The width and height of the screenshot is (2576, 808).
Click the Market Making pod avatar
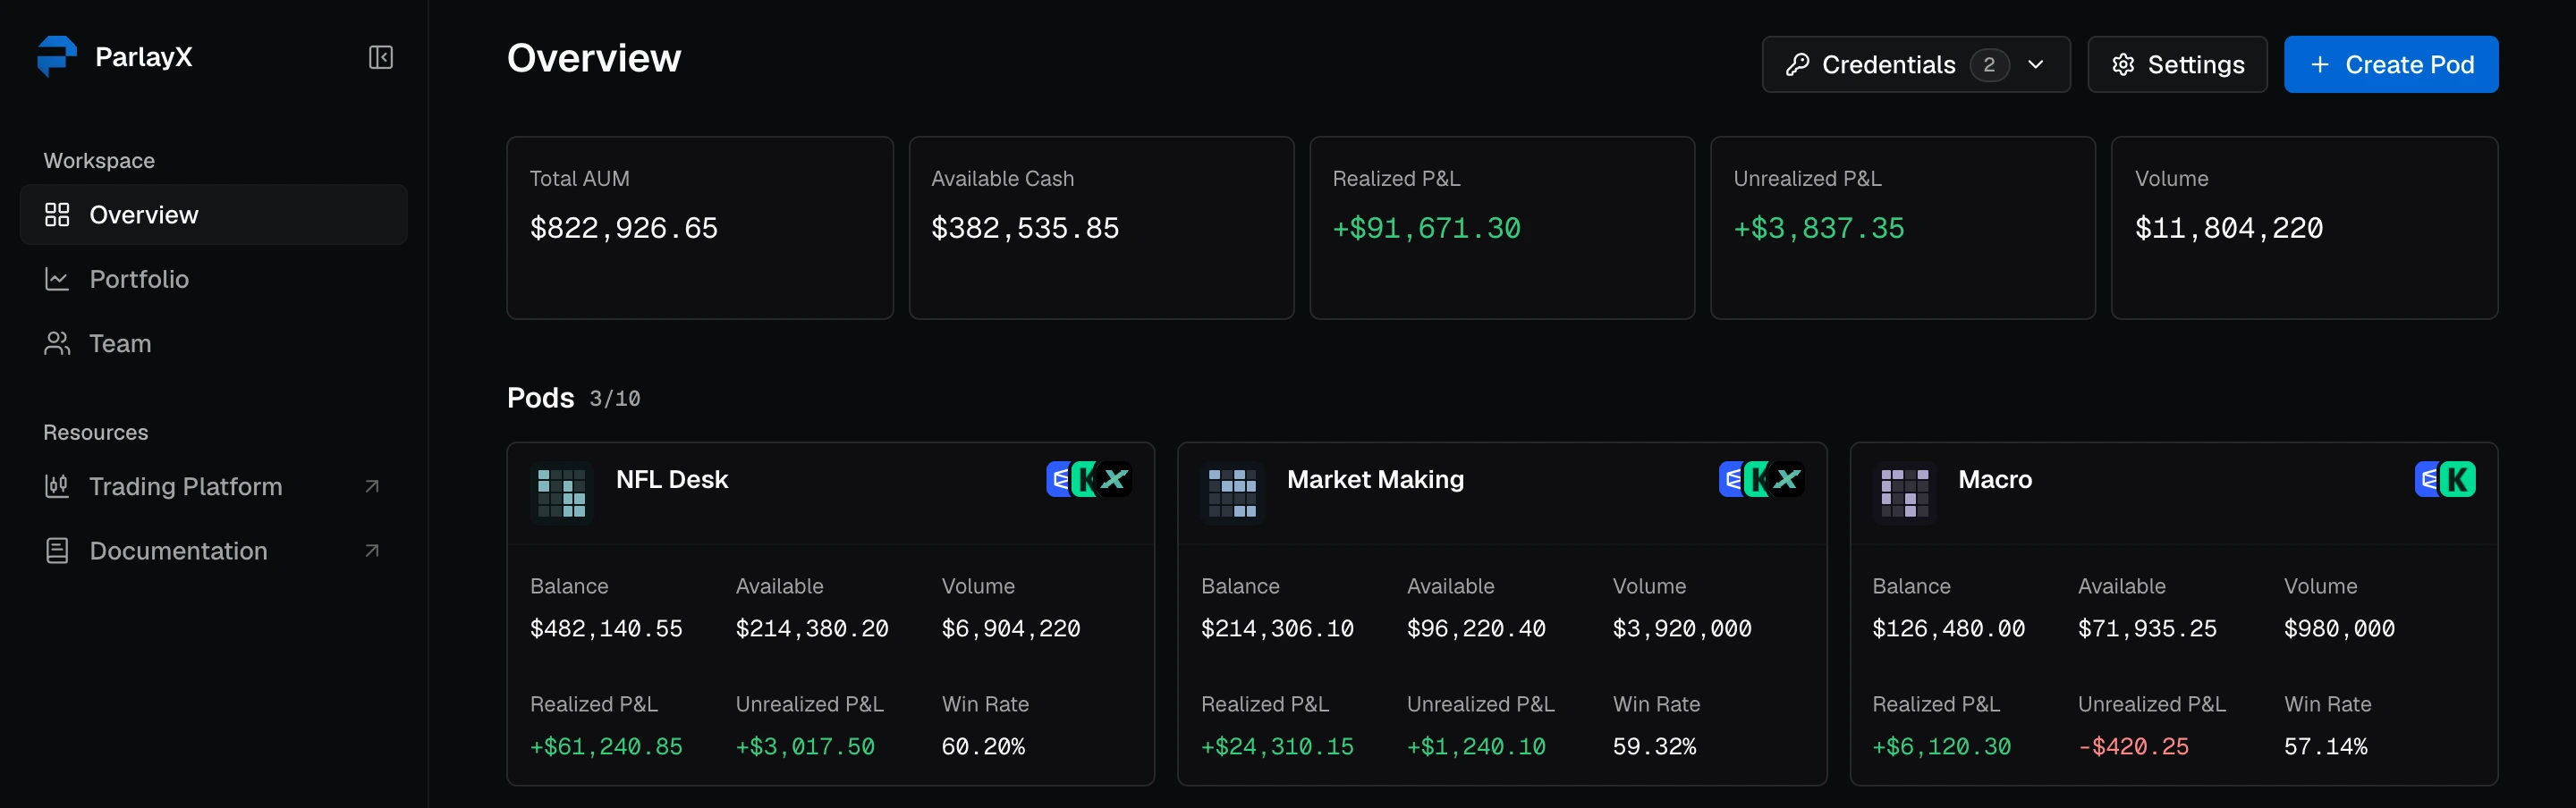tap(1232, 493)
